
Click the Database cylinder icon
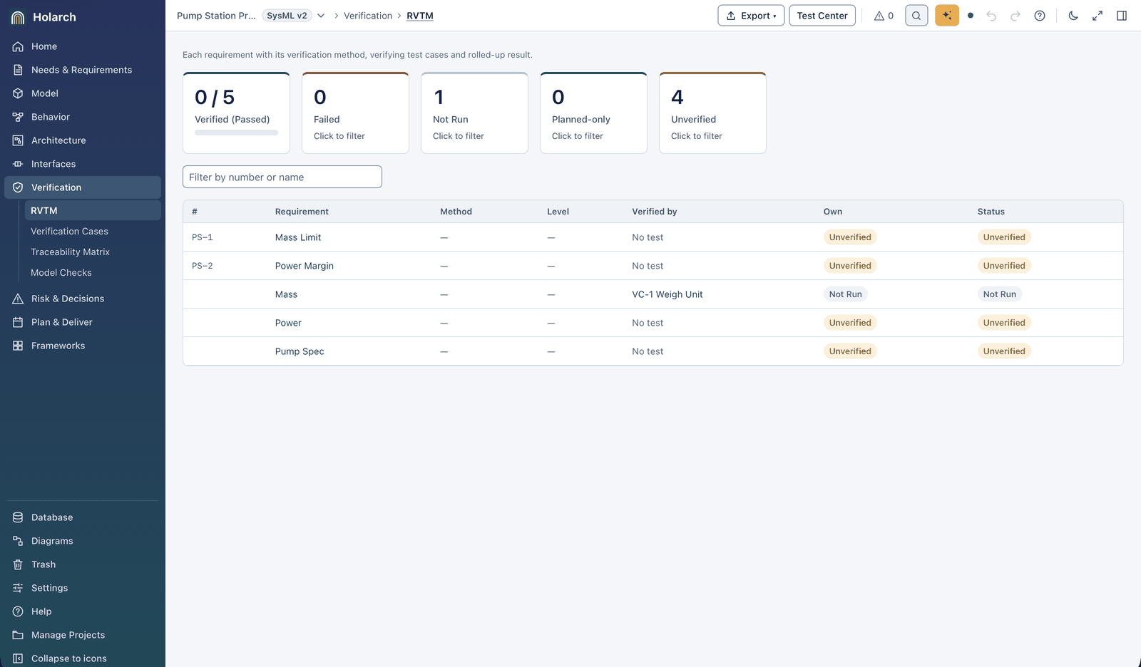pyautogui.click(x=18, y=517)
